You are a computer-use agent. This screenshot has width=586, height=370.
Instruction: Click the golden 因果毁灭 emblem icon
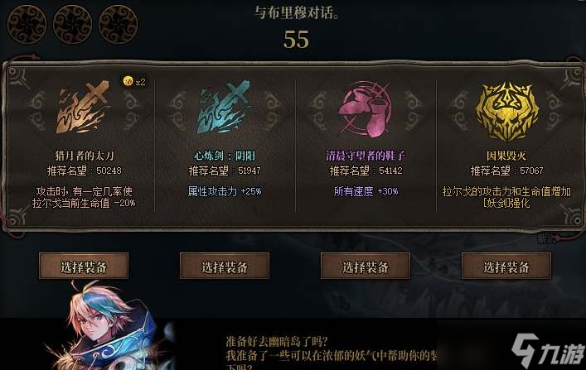coord(506,111)
